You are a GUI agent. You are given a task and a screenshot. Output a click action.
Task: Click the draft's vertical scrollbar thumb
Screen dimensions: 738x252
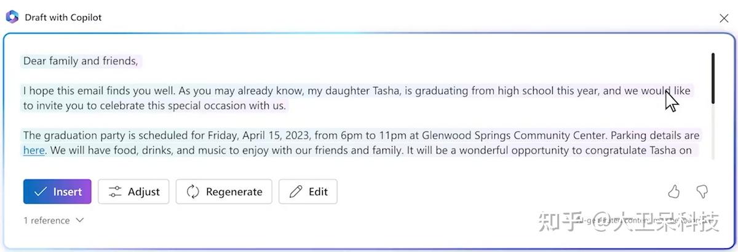713,78
